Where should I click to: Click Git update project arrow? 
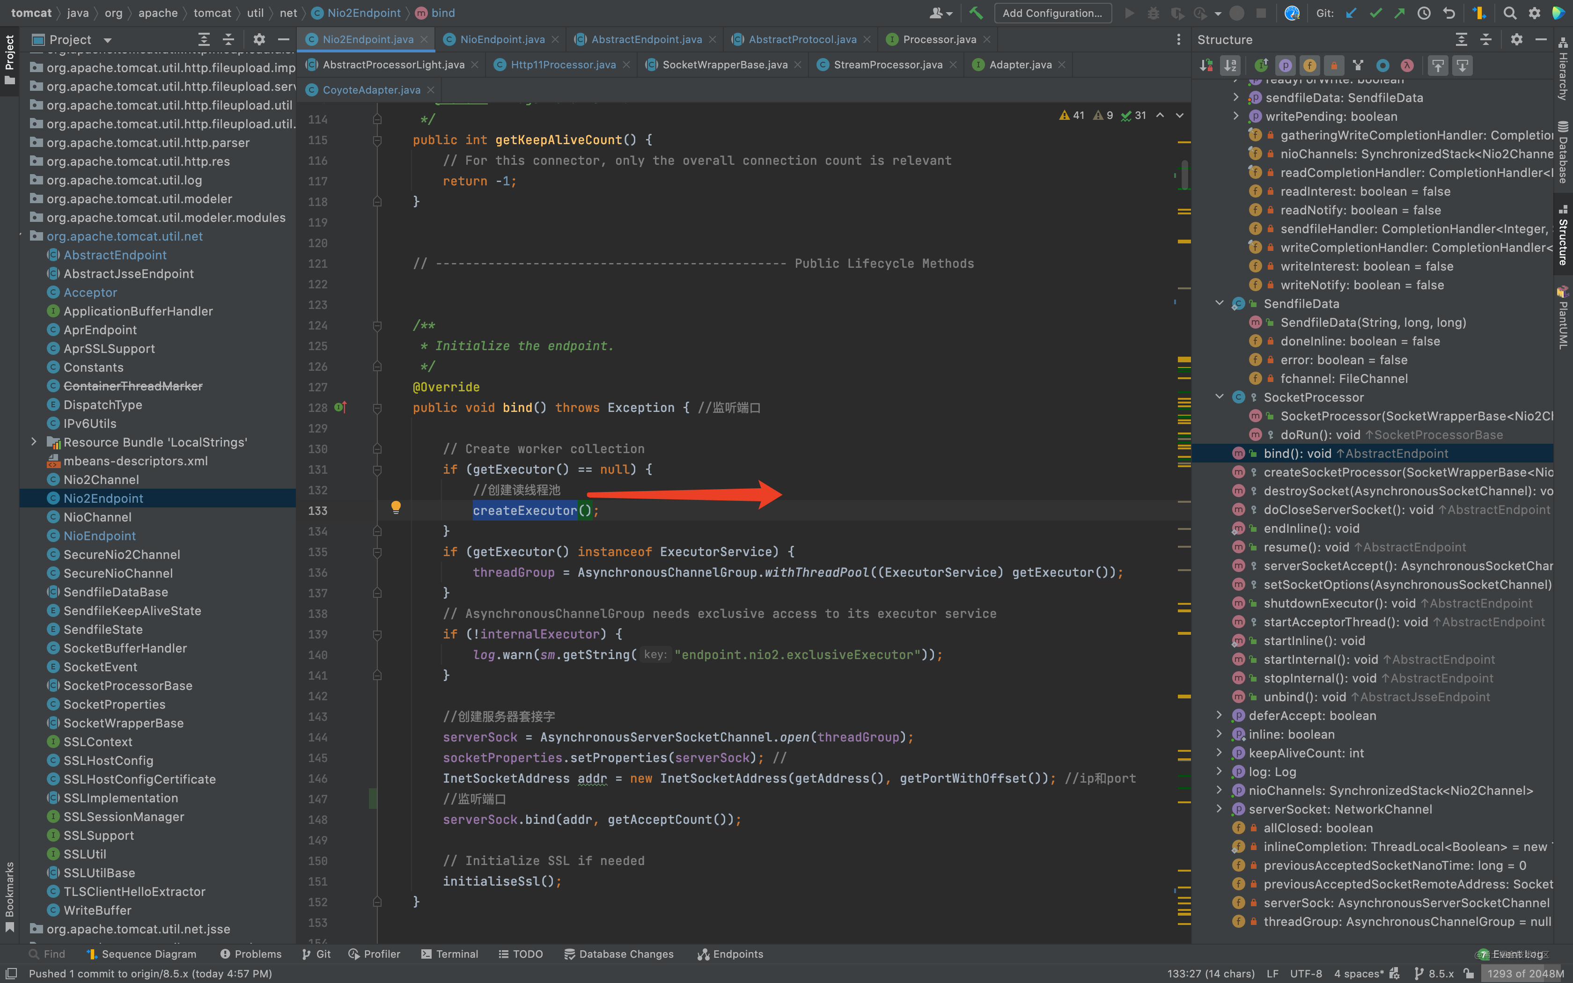coord(1352,13)
